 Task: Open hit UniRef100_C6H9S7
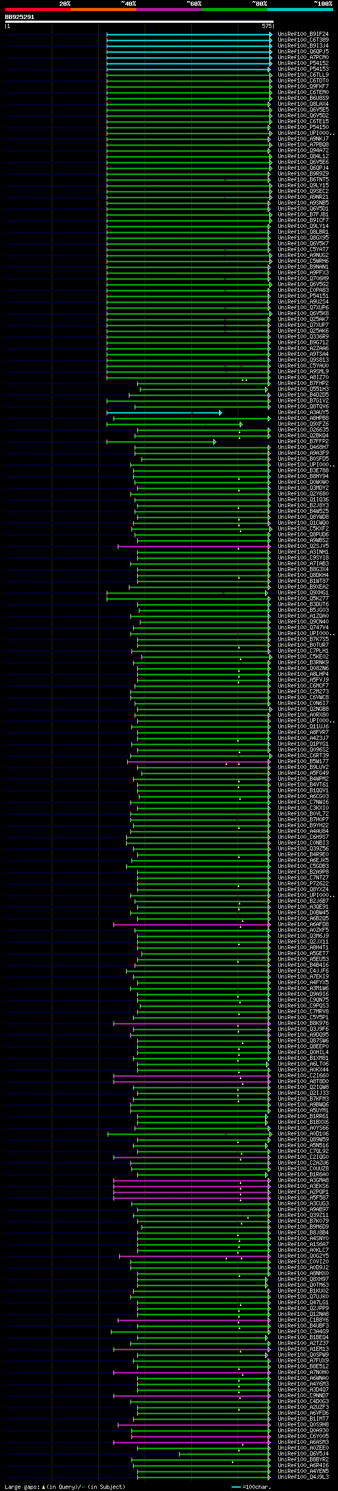pos(303,837)
